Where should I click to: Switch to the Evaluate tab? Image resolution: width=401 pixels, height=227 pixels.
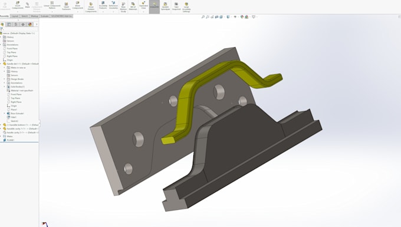pos(44,16)
